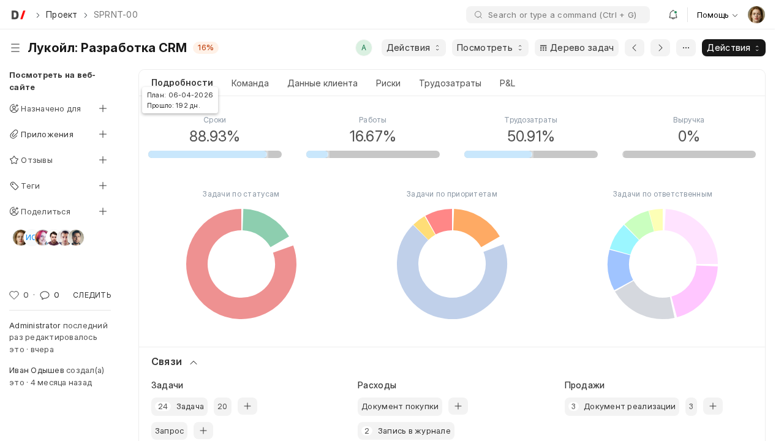
Task: Click the Трудозатраты progress bar
Action: point(531,154)
